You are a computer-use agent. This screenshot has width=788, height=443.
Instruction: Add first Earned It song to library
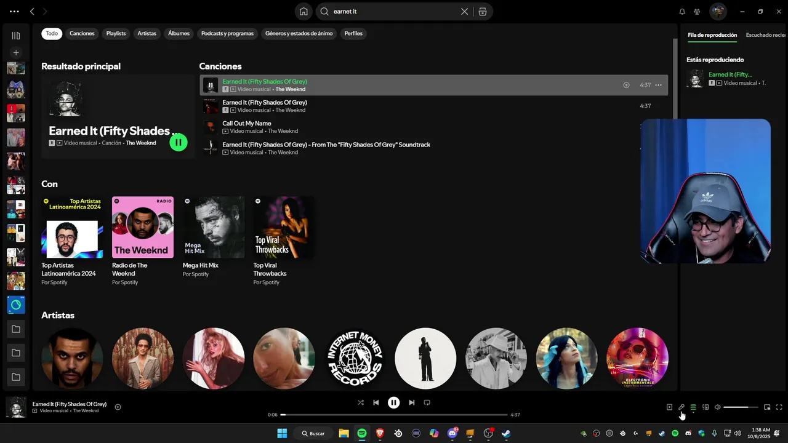(x=626, y=85)
